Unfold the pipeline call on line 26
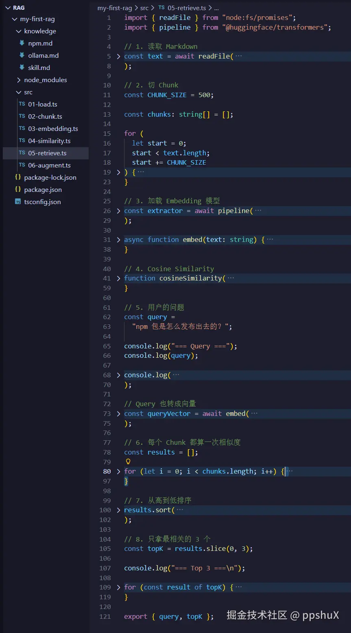 (x=118, y=211)
